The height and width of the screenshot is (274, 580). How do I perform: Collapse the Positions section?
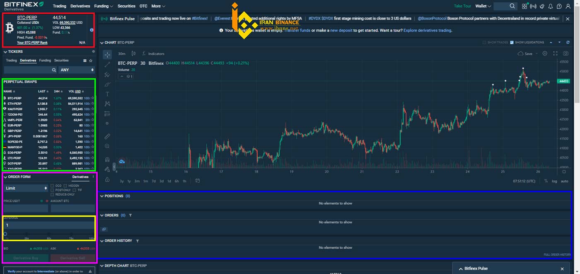[102, 196]
